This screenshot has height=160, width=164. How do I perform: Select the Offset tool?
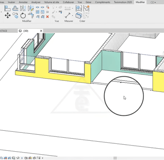pos(15,8)
